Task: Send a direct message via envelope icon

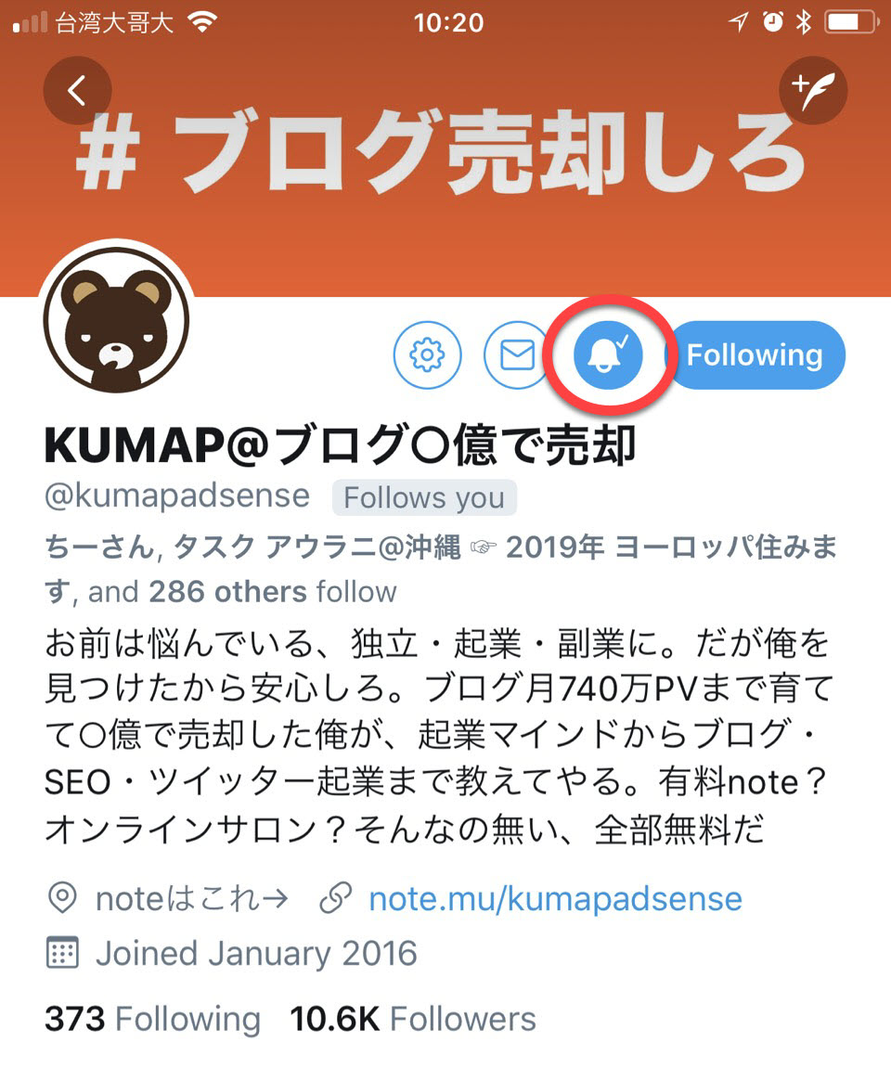Action: [517, 354]
